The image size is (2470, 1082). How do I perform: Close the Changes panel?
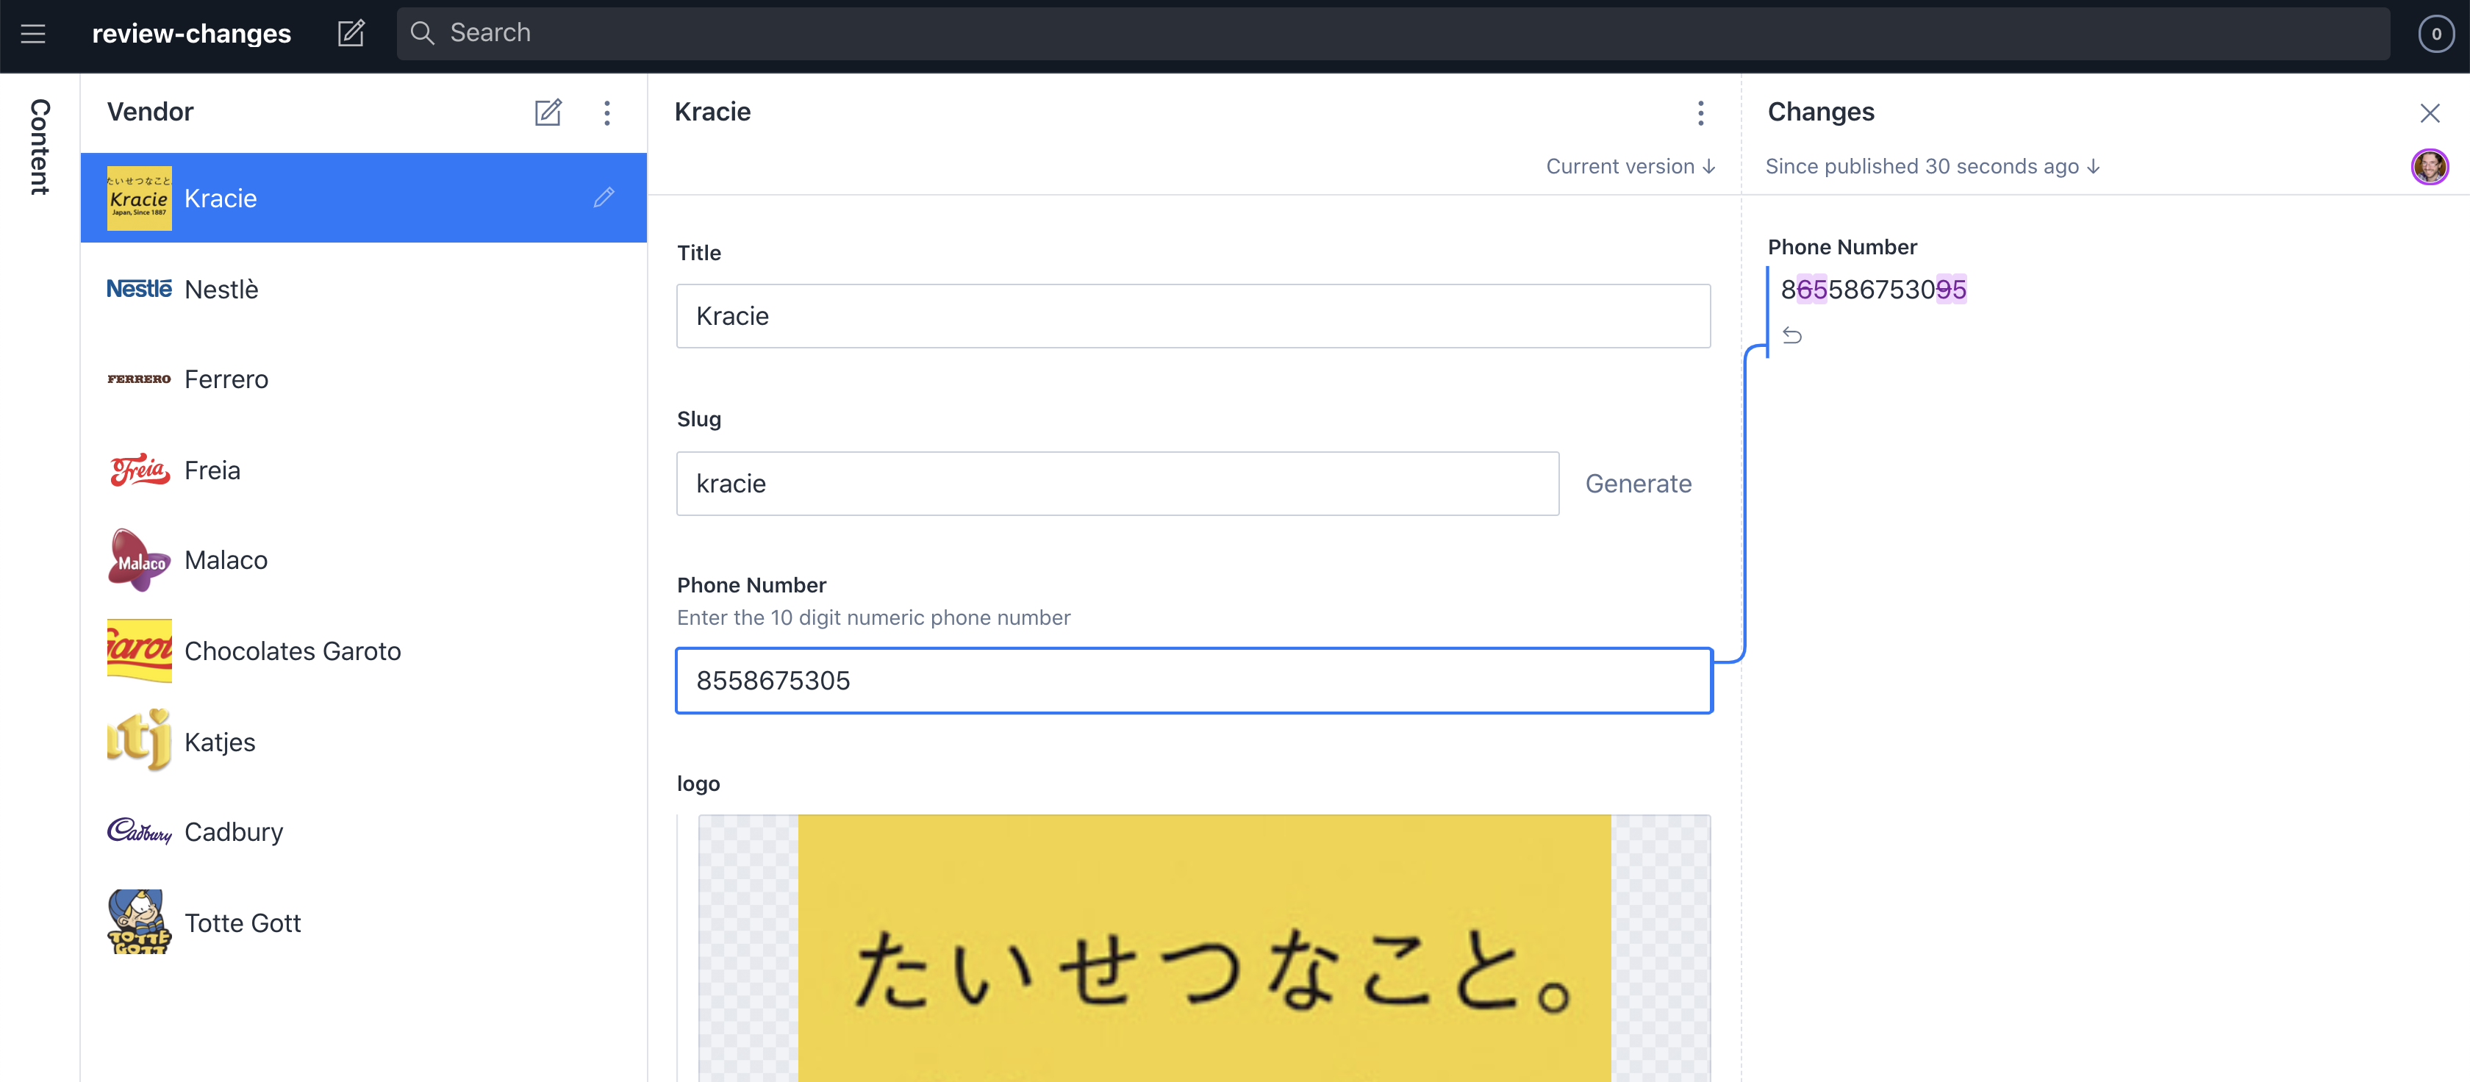click(x=2429, y=113)
